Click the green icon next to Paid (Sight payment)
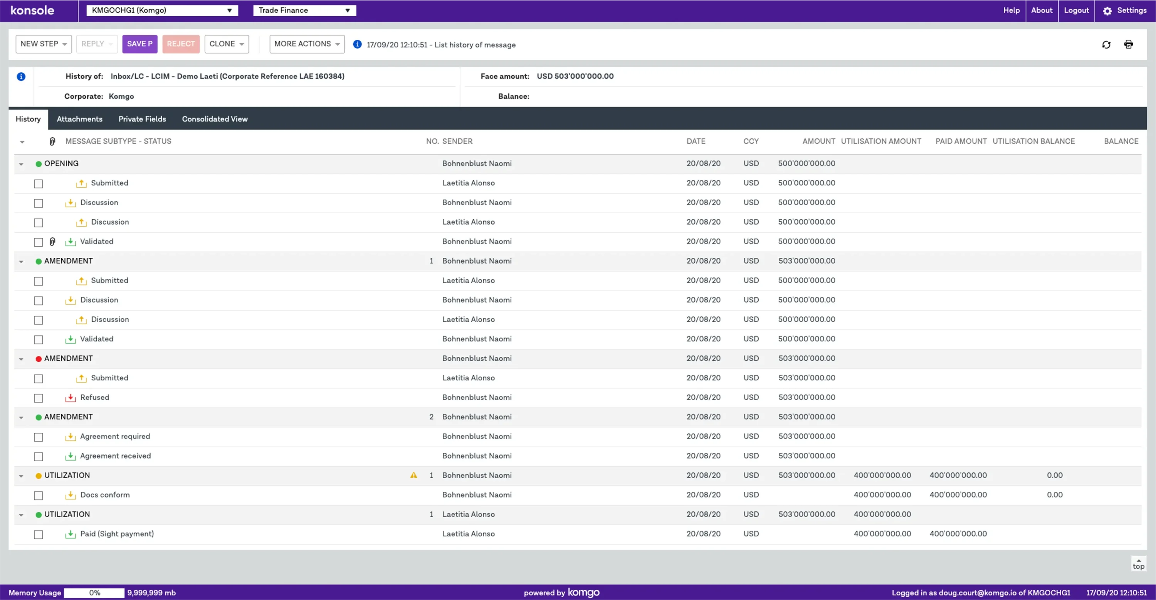 pos(71,534)
